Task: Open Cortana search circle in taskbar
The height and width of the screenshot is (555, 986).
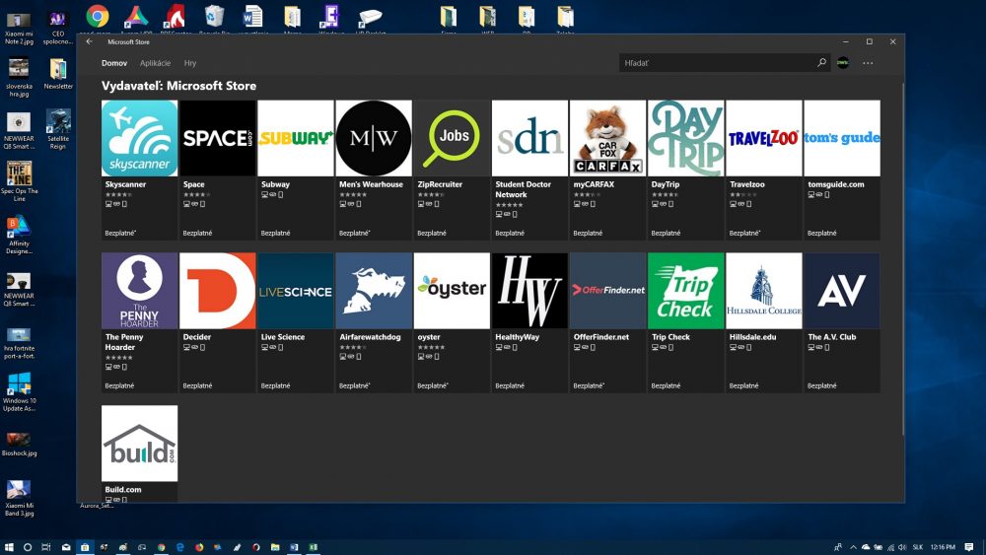Action: [x=27, y=547]
